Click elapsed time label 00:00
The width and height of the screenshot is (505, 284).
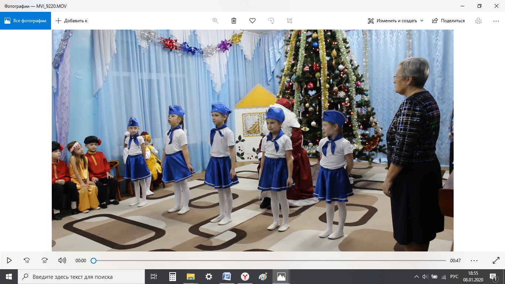tap(81, 261)
